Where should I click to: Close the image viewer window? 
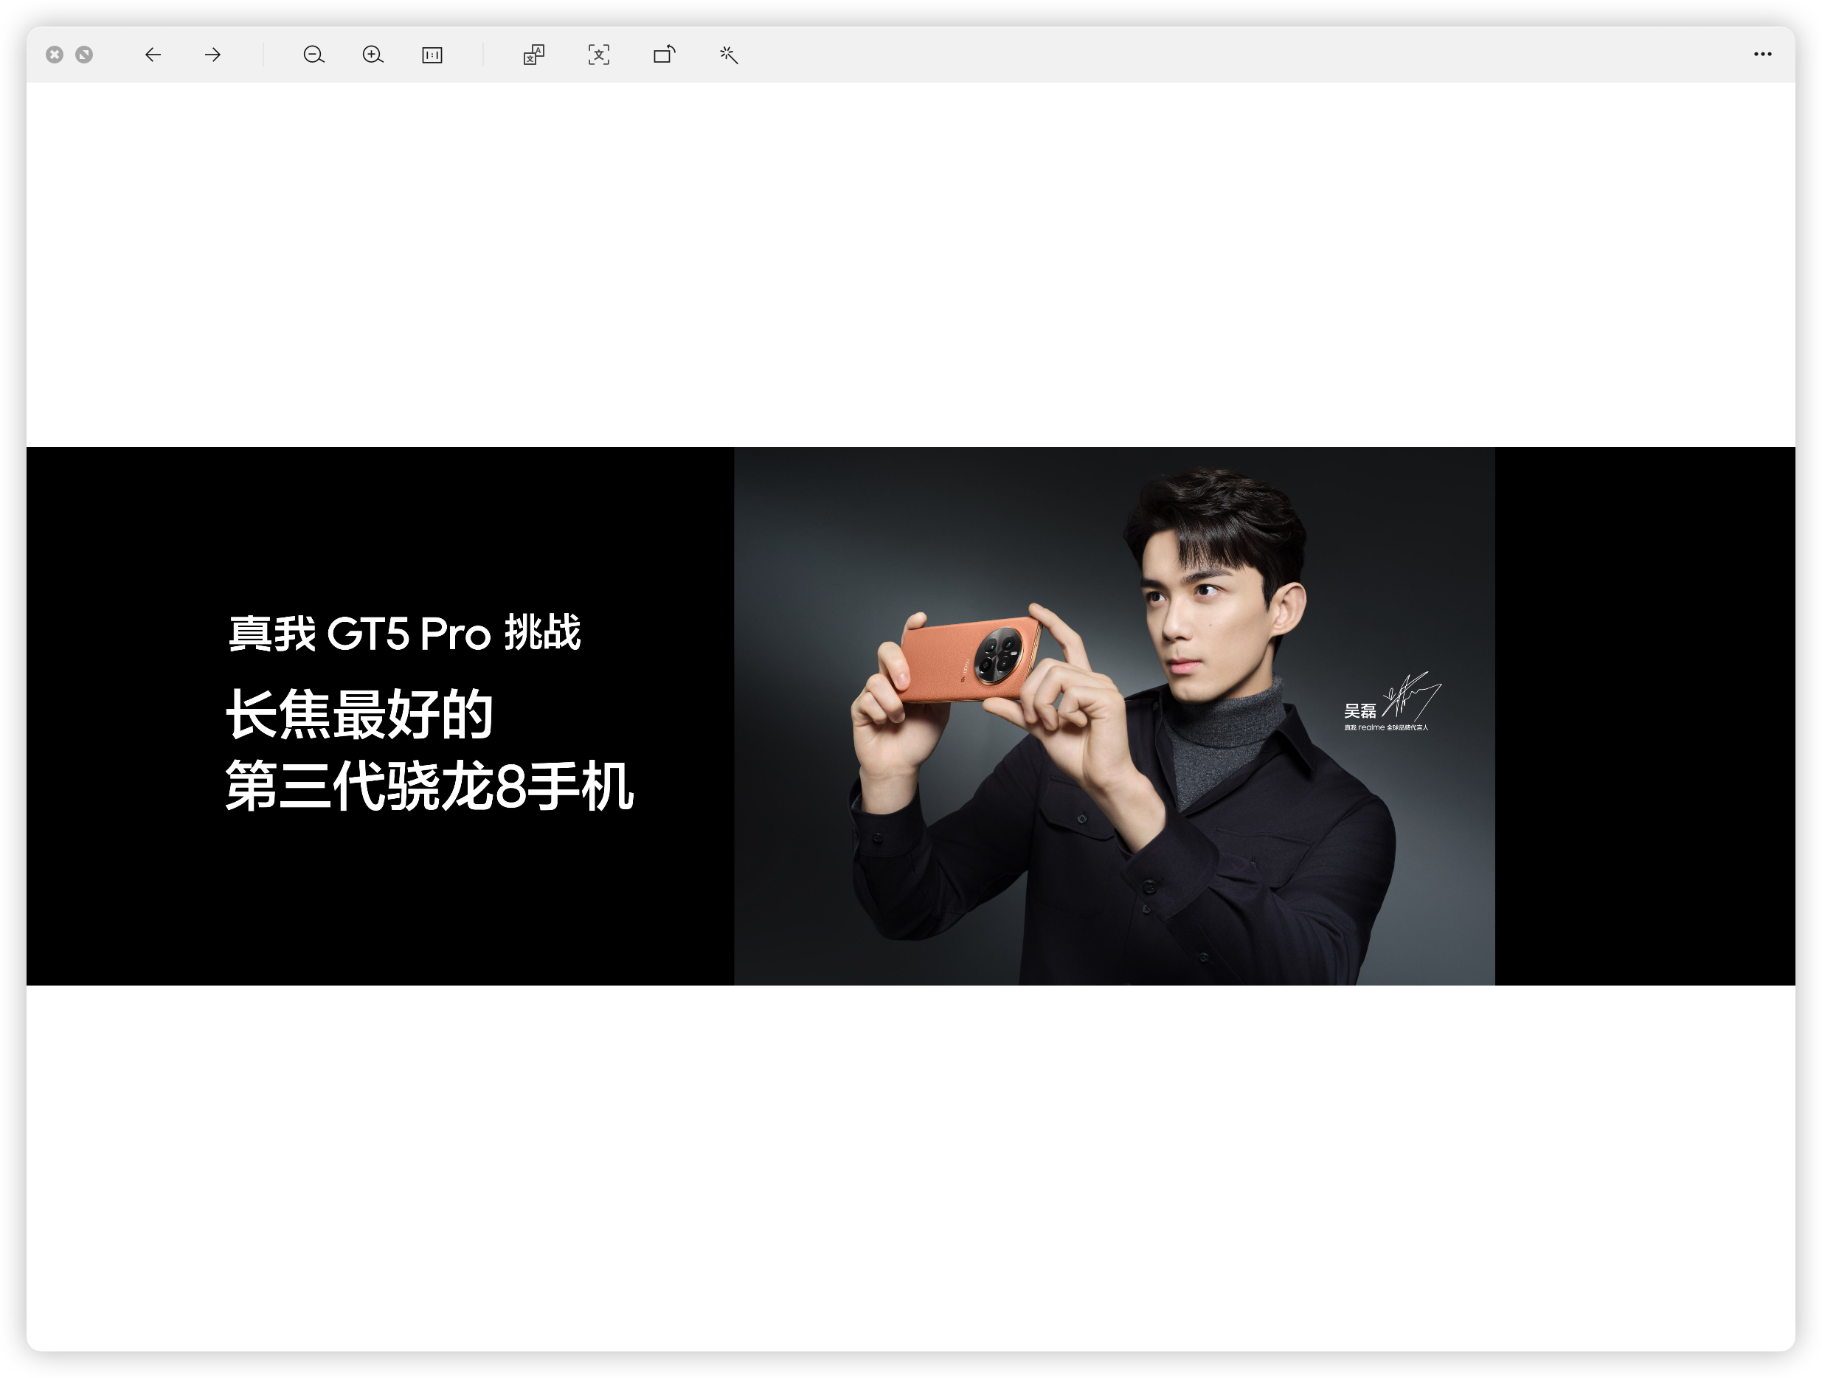pyautogui.click(x=55, y=55)
